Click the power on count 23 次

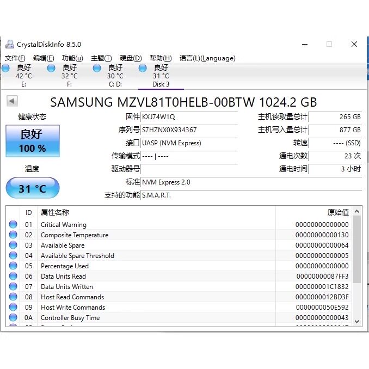tap(335, 156)
